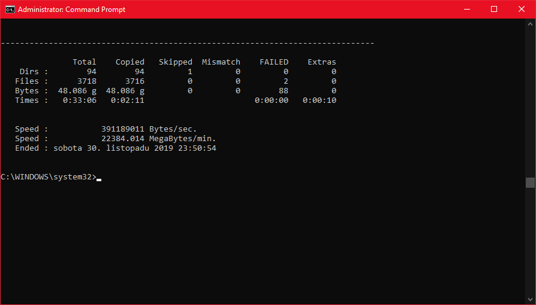Click the Copied column header
536x305 pixels.
coord(130,62)
